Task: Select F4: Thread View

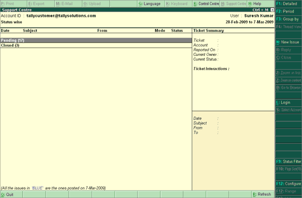Action: point(288,27)
